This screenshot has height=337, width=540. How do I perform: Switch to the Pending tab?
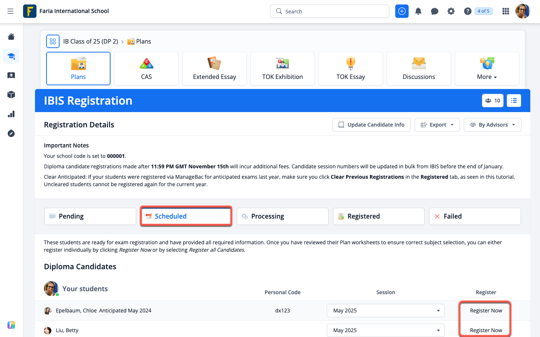pyautogui.click(x=90, y=216)
